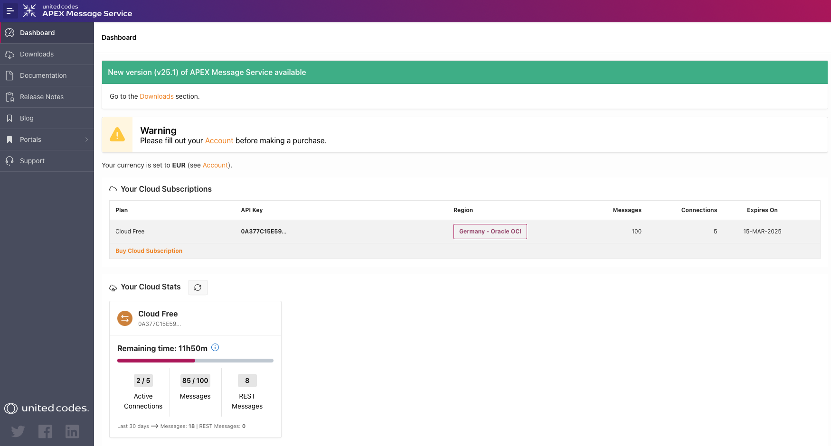Viewport: 831px width, 446px height.
Task: Click the Documentation file icon in sidebar
Action: pyautogui.click(x=9, y=75)
